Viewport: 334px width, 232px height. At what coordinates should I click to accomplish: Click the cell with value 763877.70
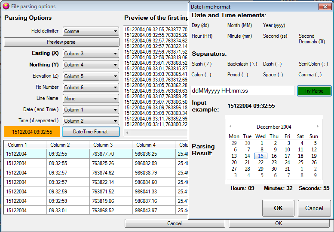[x=111, y=154]
